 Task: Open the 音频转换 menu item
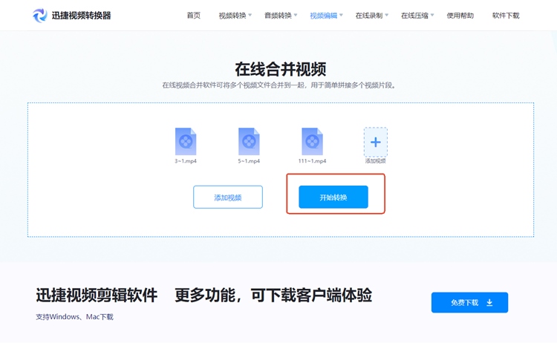tap(278, 16)
